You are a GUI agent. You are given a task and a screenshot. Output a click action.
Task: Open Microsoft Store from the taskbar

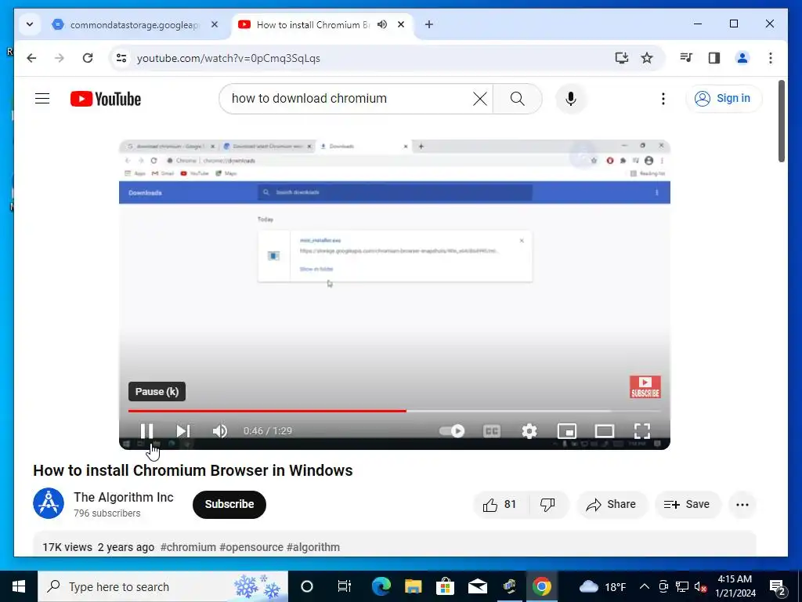tap(446, 586)
